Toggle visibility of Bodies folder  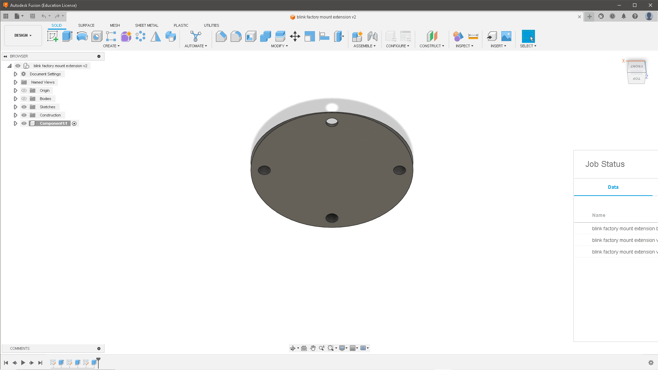click(24, 98)
